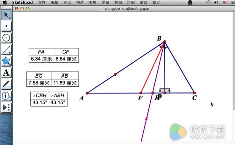
Task: Open the volume control in menu bar
Action: tap(216, 2)
